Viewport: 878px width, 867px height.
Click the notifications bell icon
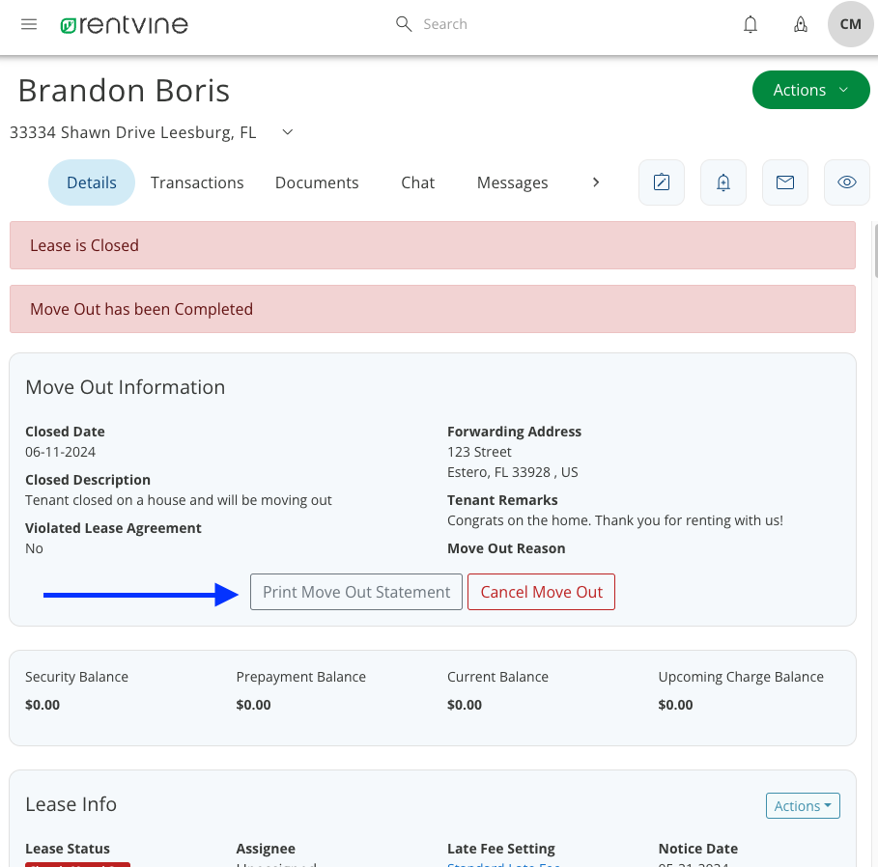tap(751, 25)
